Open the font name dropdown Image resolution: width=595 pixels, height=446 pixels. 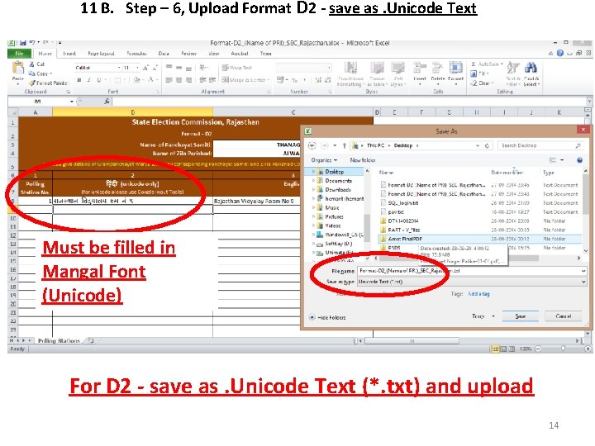coord(119,68)
